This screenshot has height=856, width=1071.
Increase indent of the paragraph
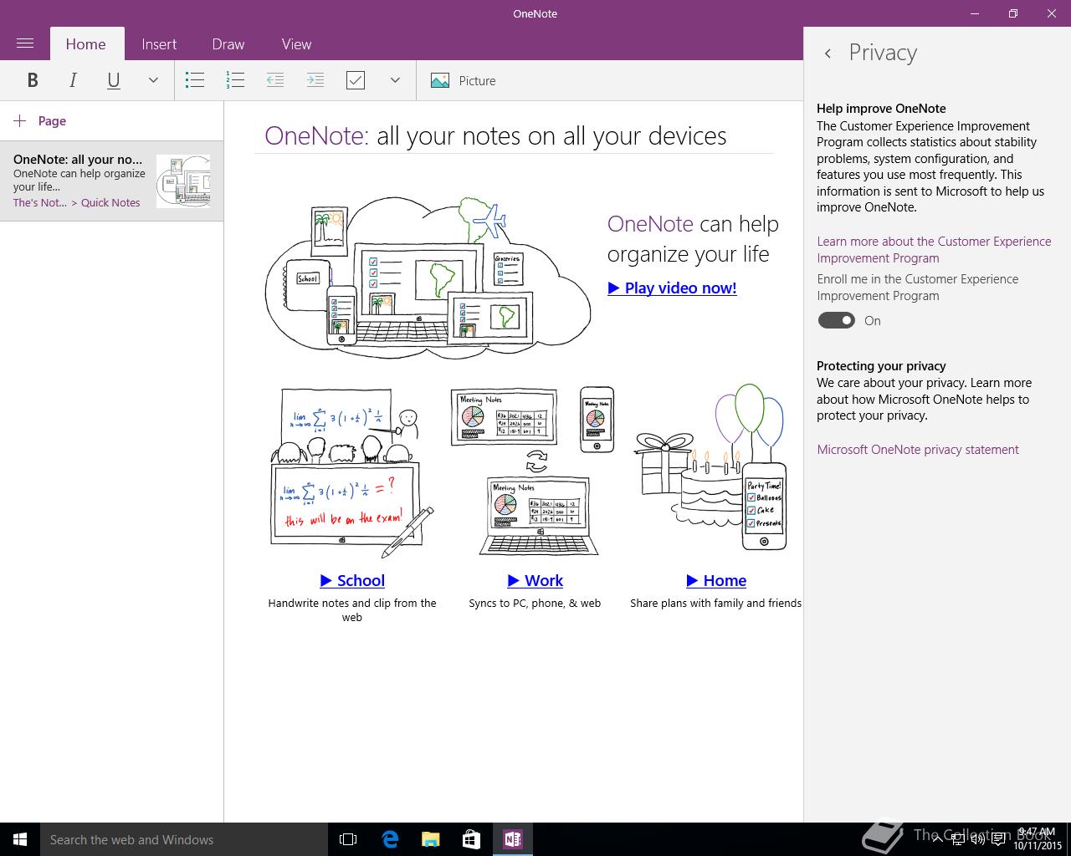[x=315, y=80]
